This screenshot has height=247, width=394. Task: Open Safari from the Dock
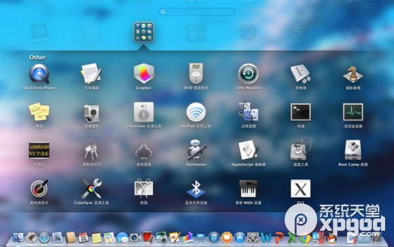[44, 237]
